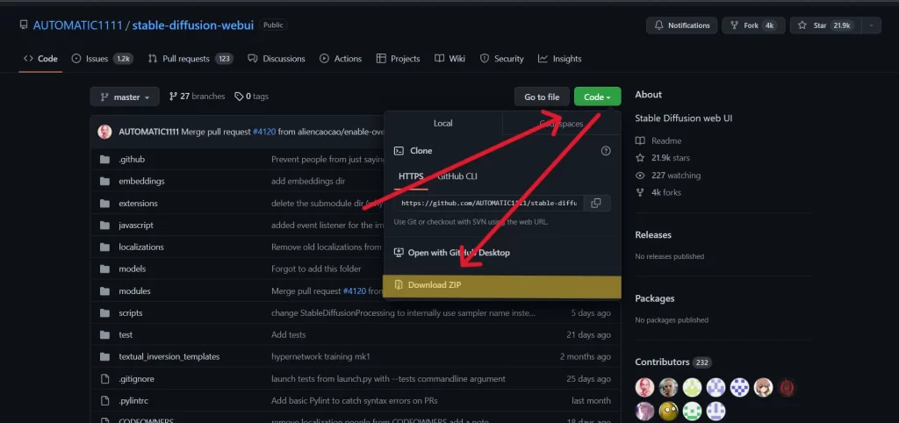Click the Go to file button

point(542,97)
